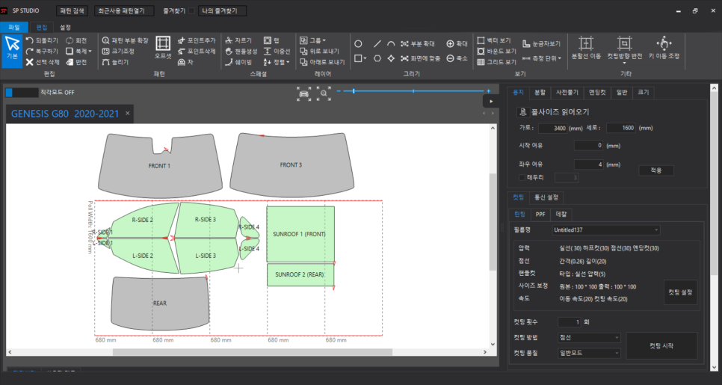Click the 패턴 검색 button
Image resolution: width=722 pixels, height=385 pixels.
72,10
